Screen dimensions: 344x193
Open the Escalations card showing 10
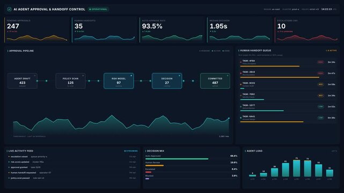click(x=307, y=30)
